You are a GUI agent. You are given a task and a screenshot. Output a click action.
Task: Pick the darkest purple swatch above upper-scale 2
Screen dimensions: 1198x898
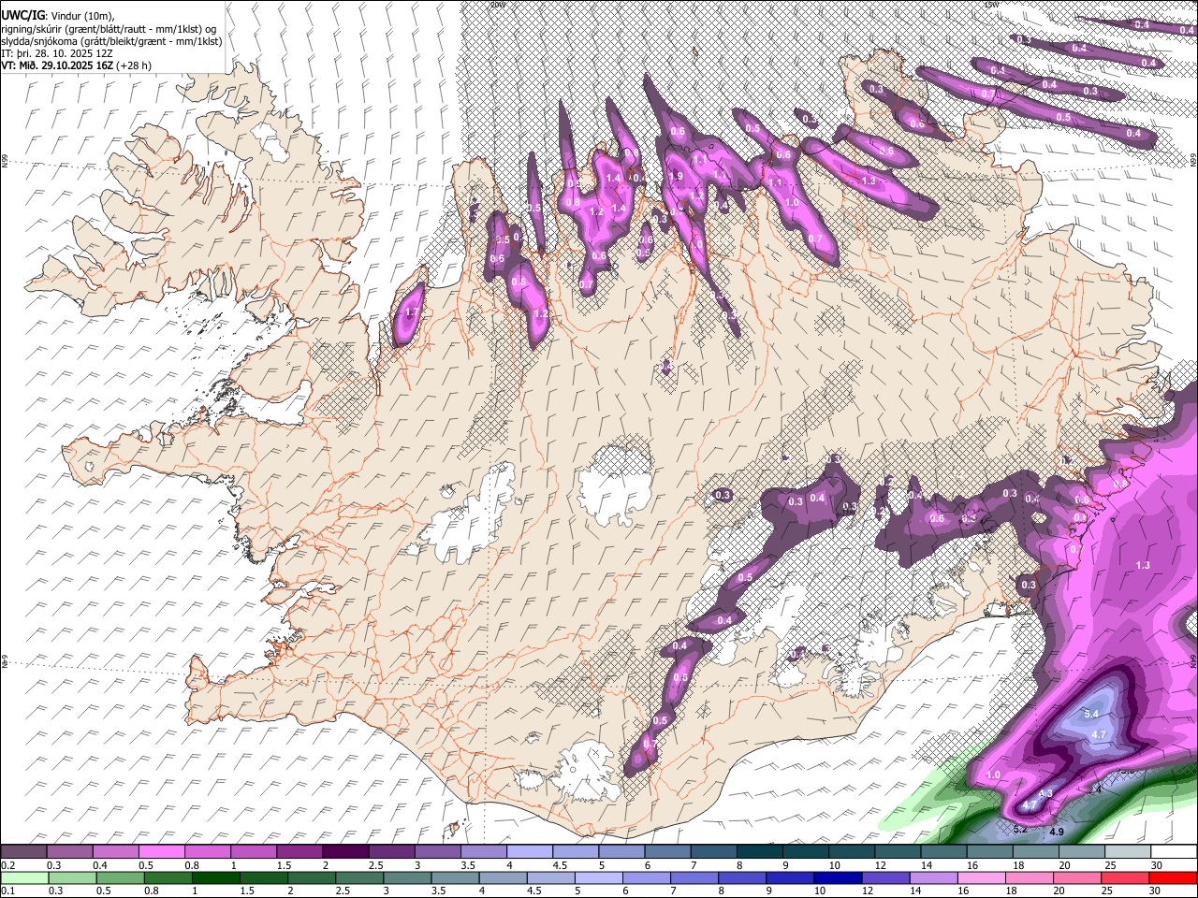pyautogui.click(x=345, y=851)
